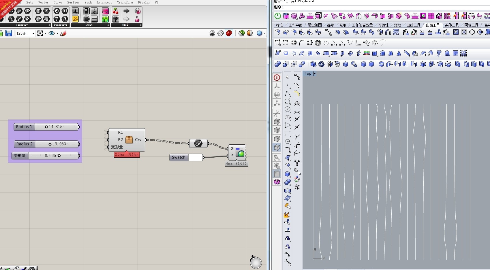Adjust the Radius 1 slider handle

pos(46,127)
